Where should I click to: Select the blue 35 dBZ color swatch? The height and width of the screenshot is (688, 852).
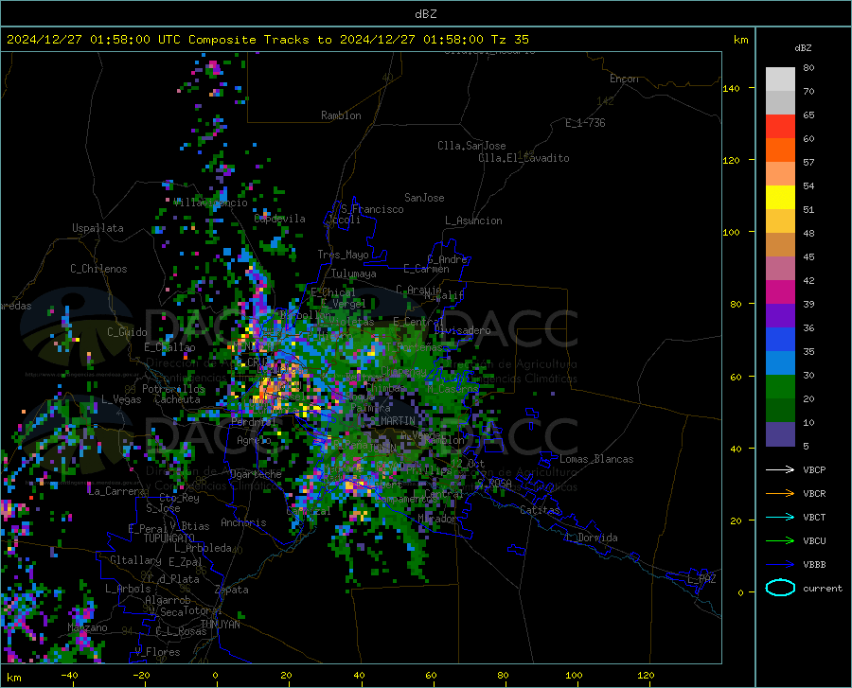click(780, 340)
